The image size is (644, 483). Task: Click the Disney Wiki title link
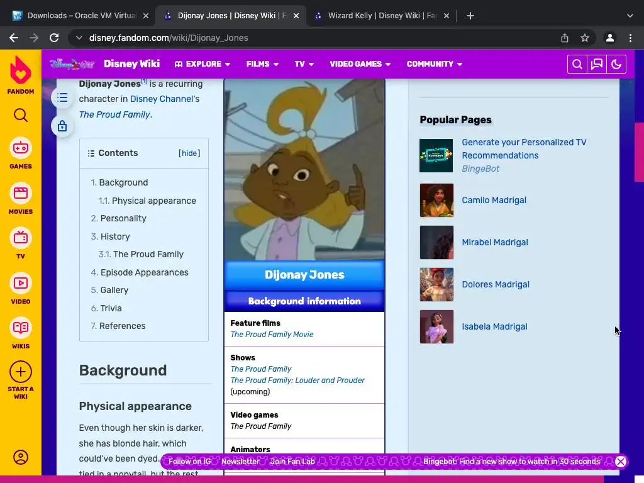(x=132, y=64)
